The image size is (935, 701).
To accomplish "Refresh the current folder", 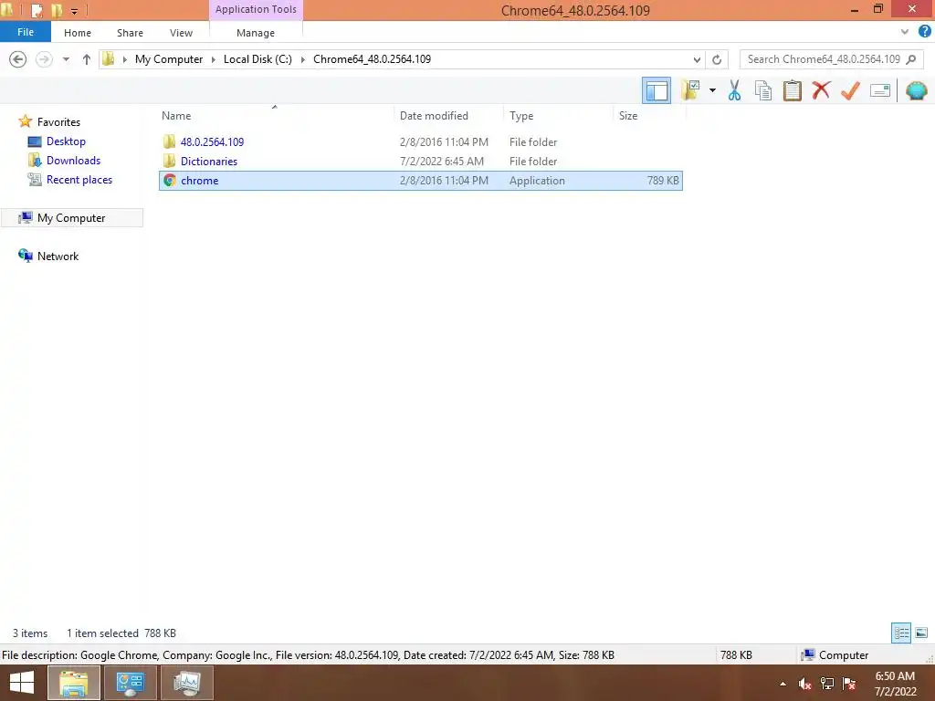I will point(717,59).
